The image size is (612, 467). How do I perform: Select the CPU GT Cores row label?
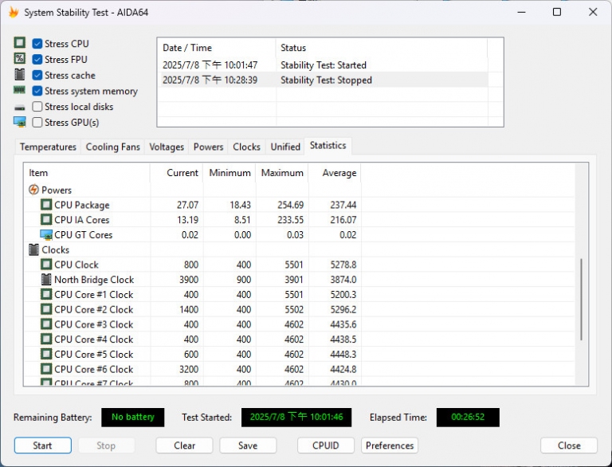coord(83,235)
